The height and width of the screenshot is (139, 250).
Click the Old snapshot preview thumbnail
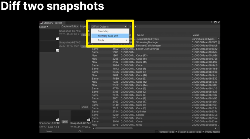coord(80,116)
